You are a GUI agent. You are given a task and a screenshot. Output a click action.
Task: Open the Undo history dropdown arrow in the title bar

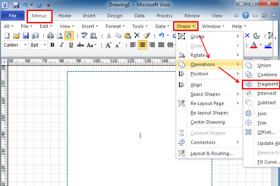coord(32,5)
